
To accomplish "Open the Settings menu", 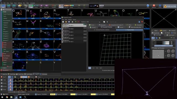I will 20,3.
